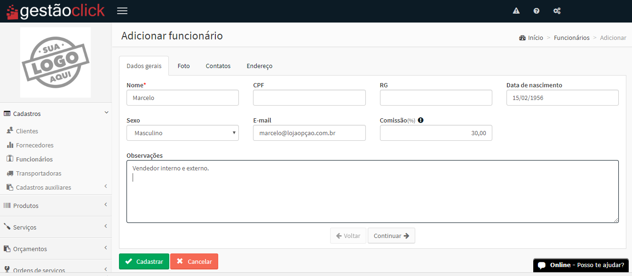Image resolution: width=632 pixels, height=276 pixels.
Task: Click the Data de nascimento field
Action: pyautogui.click(x=562, y=98)
